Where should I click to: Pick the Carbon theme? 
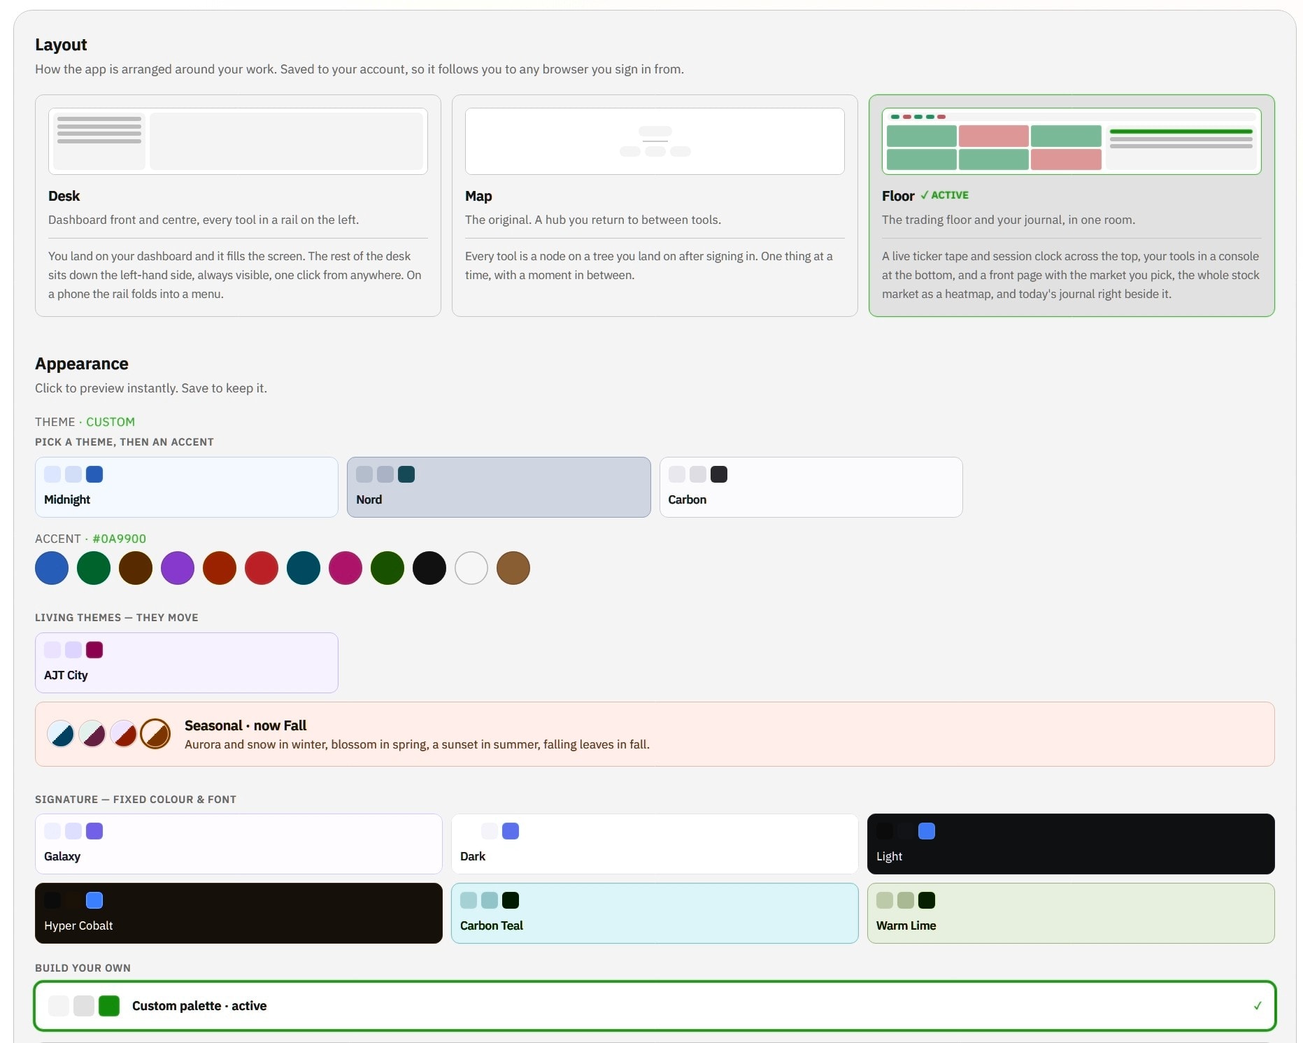[811, 488]
